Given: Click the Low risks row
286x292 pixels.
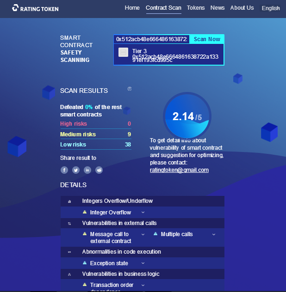Looking at the screenshot, I should click(x=96, y=145).
